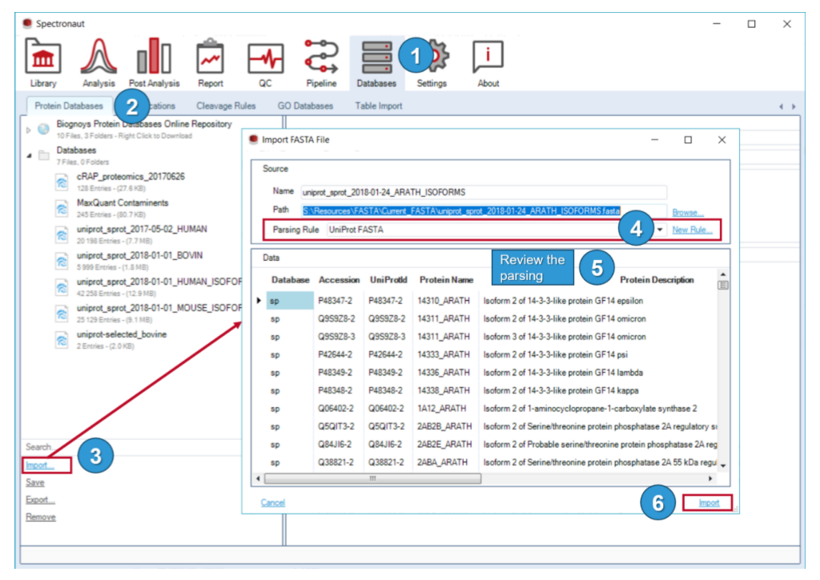Click the Import... link in the left panel
This screenshot has height=580, width=820.
pyautogui.click(x=40, y=465)
